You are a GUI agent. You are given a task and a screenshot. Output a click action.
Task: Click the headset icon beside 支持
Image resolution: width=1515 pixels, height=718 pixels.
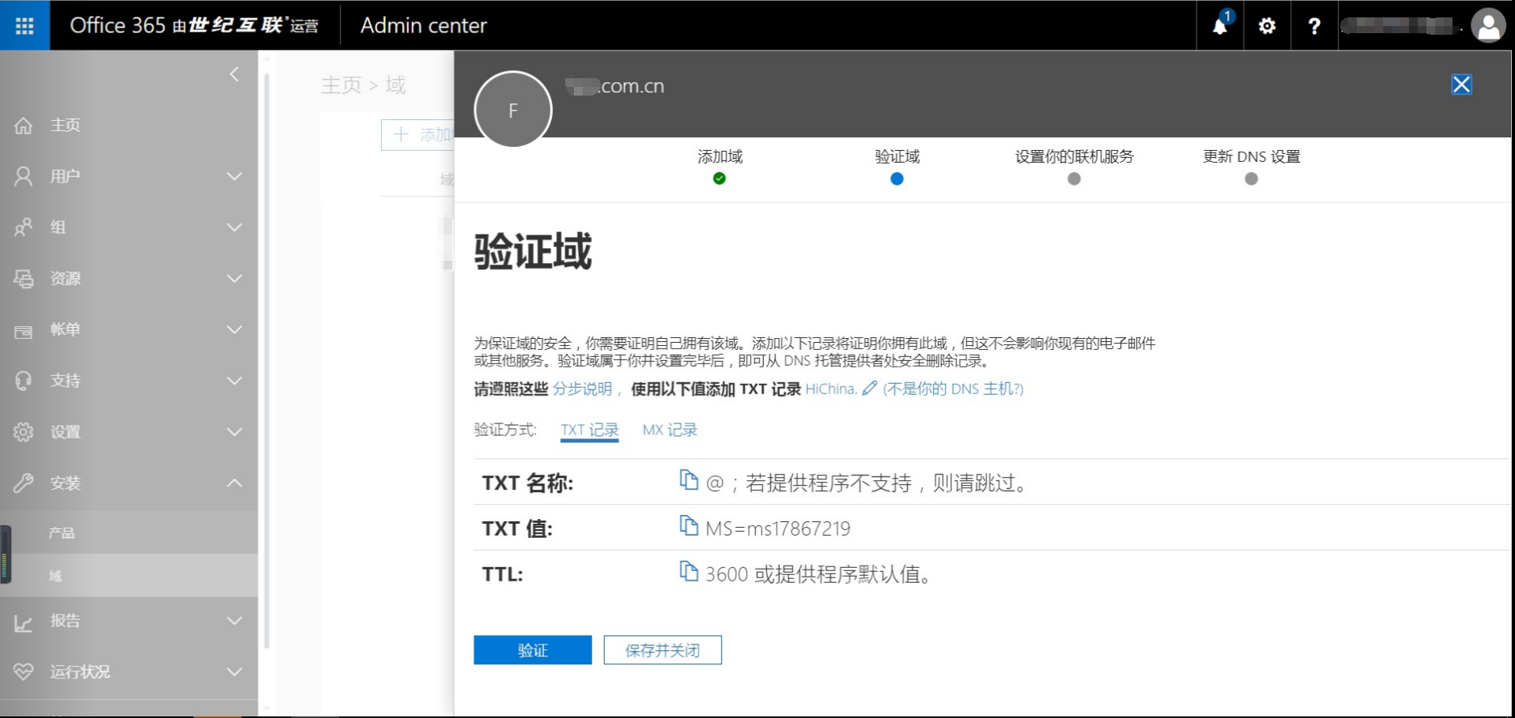[24, 381]
